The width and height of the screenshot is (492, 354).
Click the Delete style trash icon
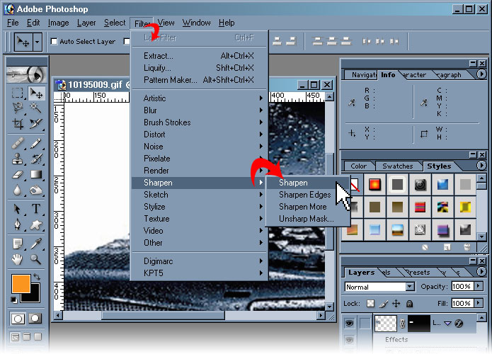(467, 247)
